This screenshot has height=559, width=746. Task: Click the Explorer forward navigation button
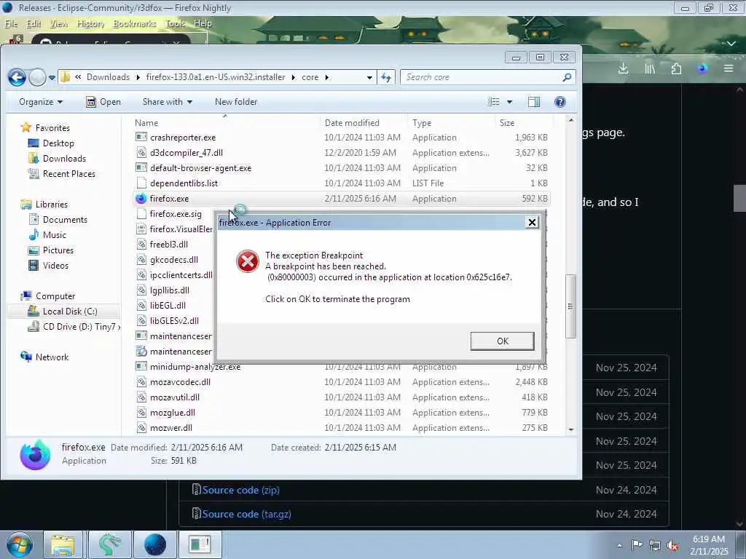click(x=38, y=77)
